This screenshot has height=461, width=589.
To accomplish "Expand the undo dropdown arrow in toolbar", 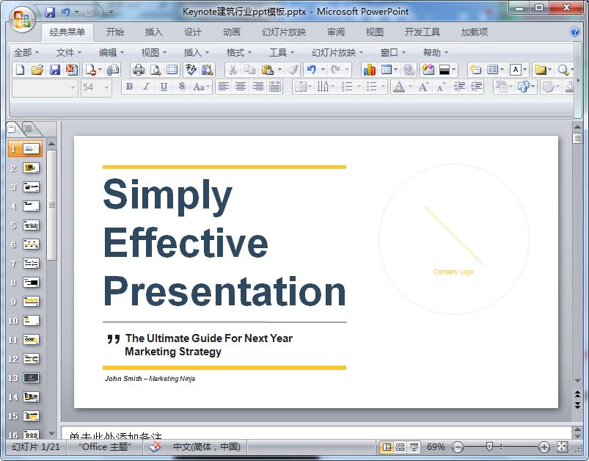I will [x=322, y=70].
